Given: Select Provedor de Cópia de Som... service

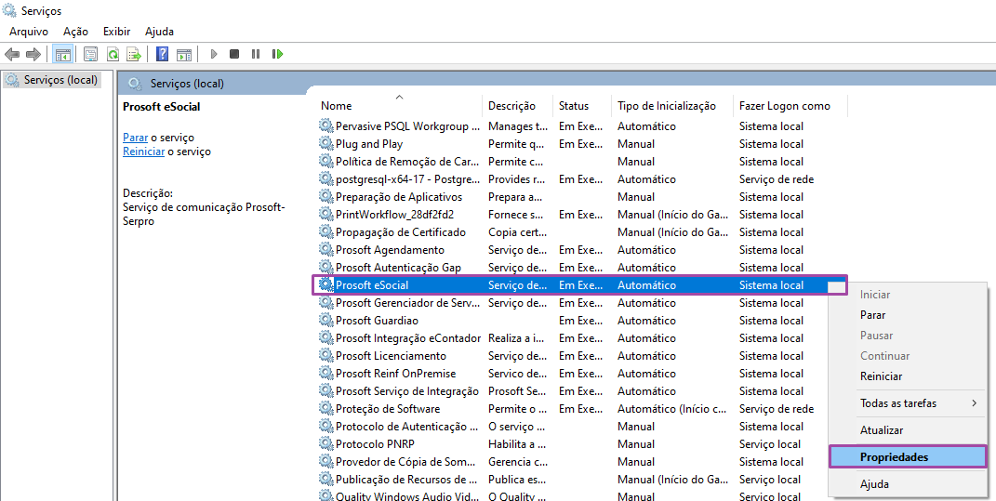Looking at the screenshot, I should coord(405,462).
